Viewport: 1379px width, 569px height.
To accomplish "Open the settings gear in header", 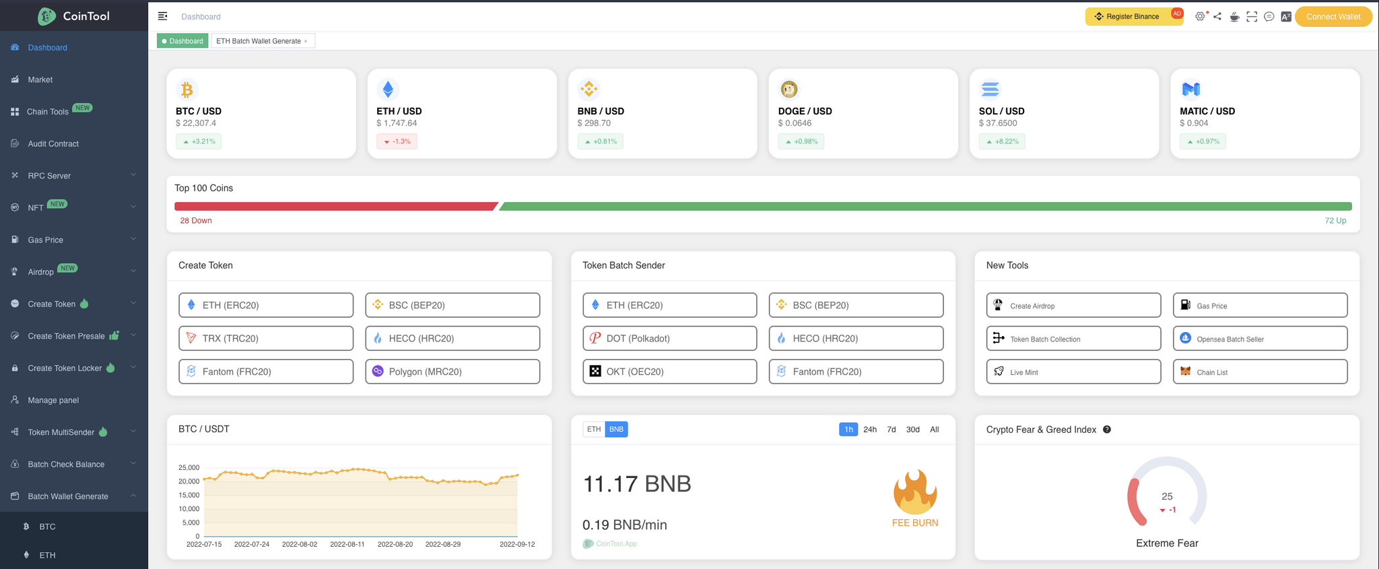I will (1200, 16).
